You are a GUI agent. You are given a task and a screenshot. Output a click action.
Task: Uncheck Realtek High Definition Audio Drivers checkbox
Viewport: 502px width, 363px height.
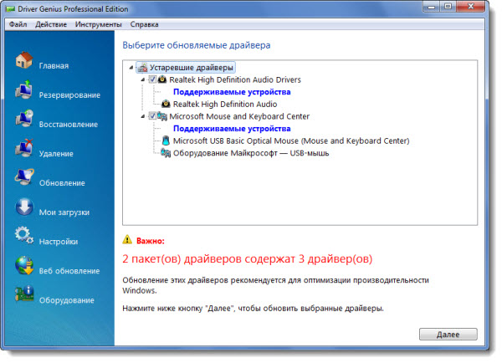click(x=152, y=79)
